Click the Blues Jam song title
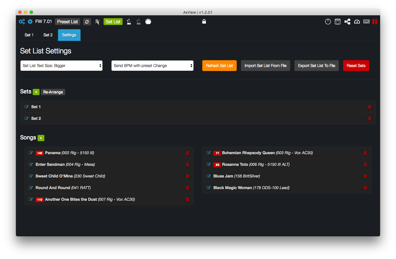 223,176
